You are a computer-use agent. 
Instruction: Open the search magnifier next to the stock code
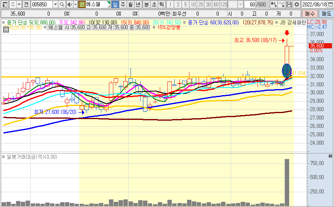[62, 4]
